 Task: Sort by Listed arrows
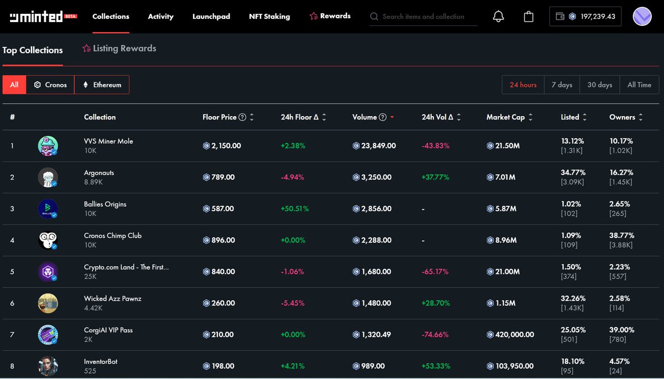pos(585,117)
